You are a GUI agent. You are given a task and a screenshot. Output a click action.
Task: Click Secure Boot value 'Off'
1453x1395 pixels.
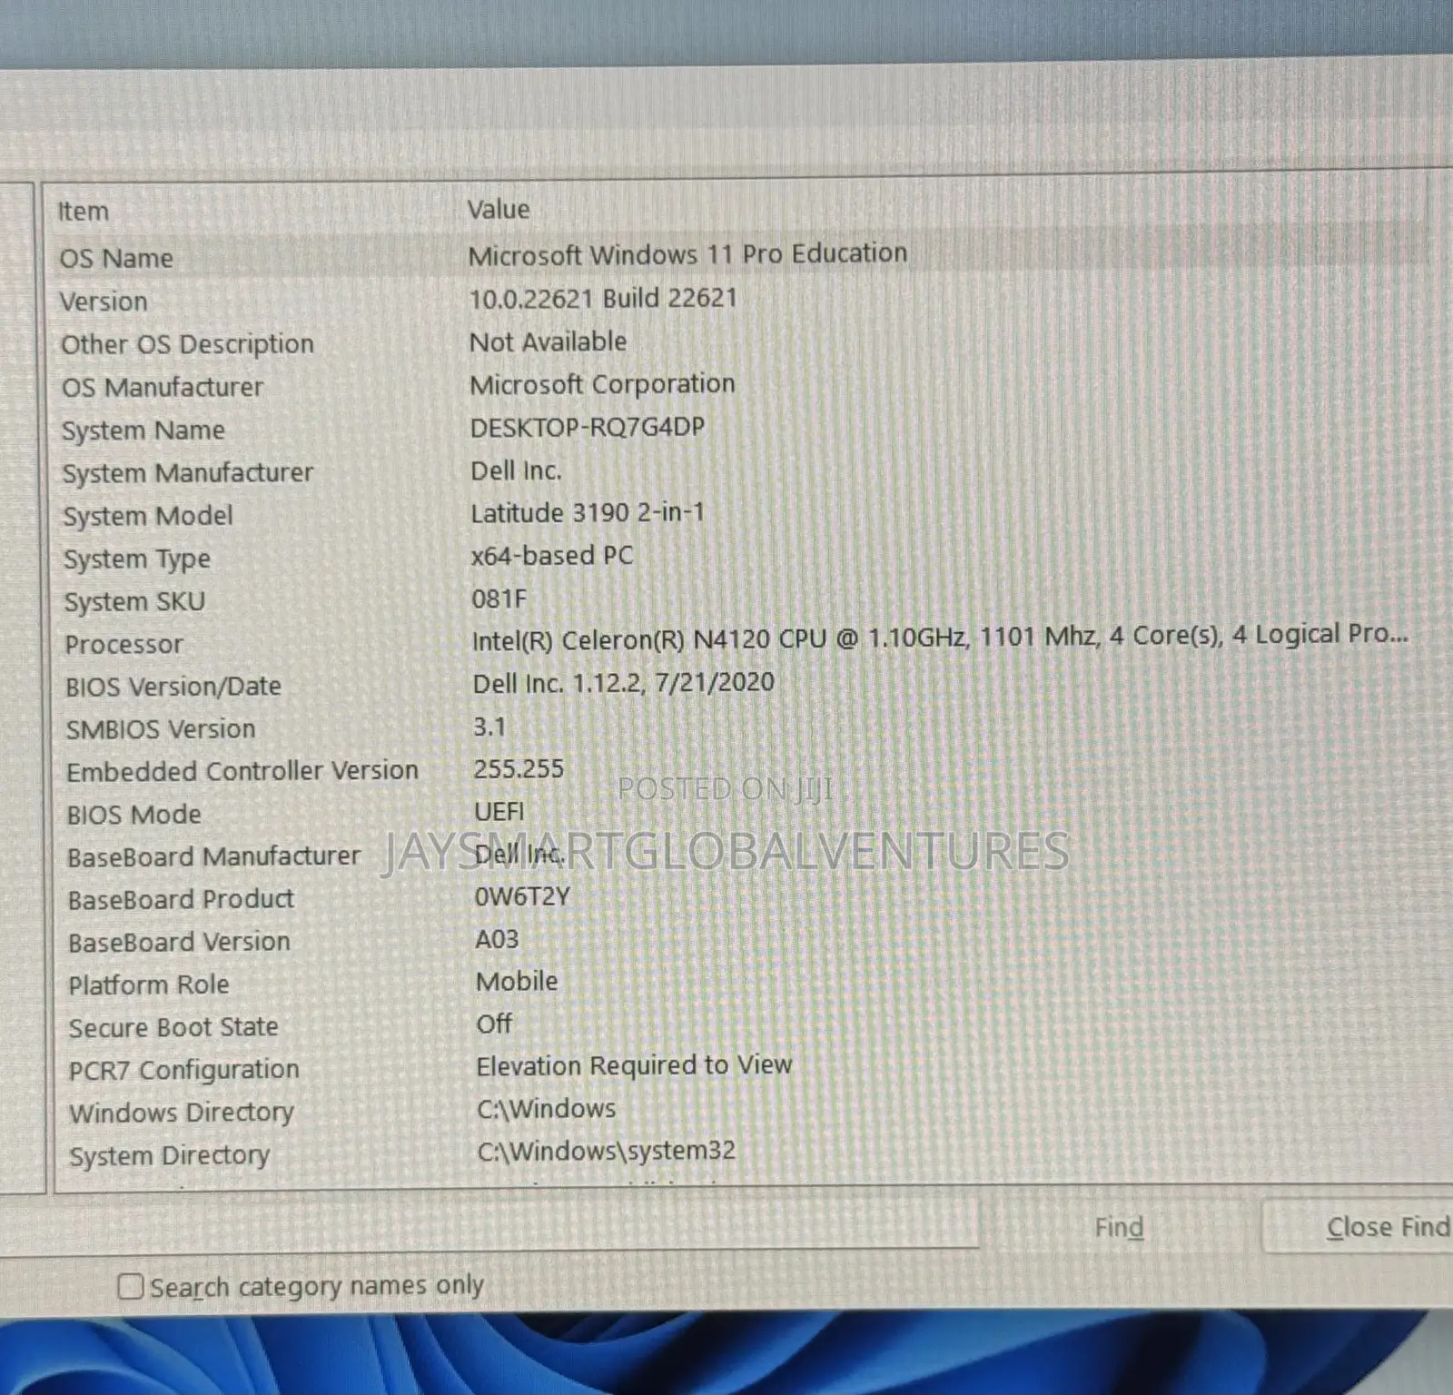pos(494,1024)
